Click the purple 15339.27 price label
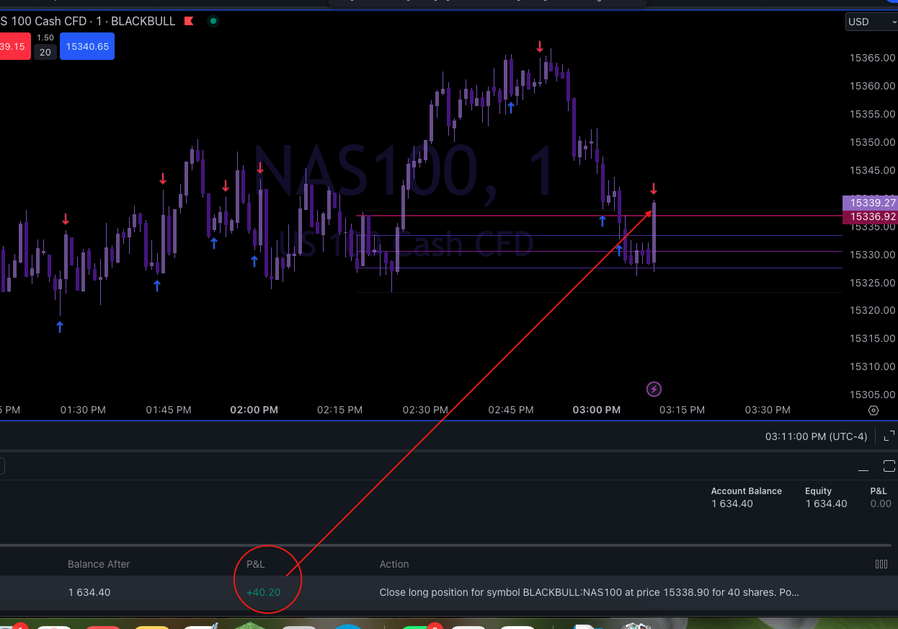Screen dimensions: 898x629 pos(870,203)
